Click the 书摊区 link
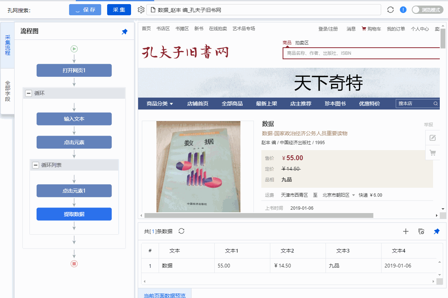Screen dimensions: 448x298 [182, 29]
